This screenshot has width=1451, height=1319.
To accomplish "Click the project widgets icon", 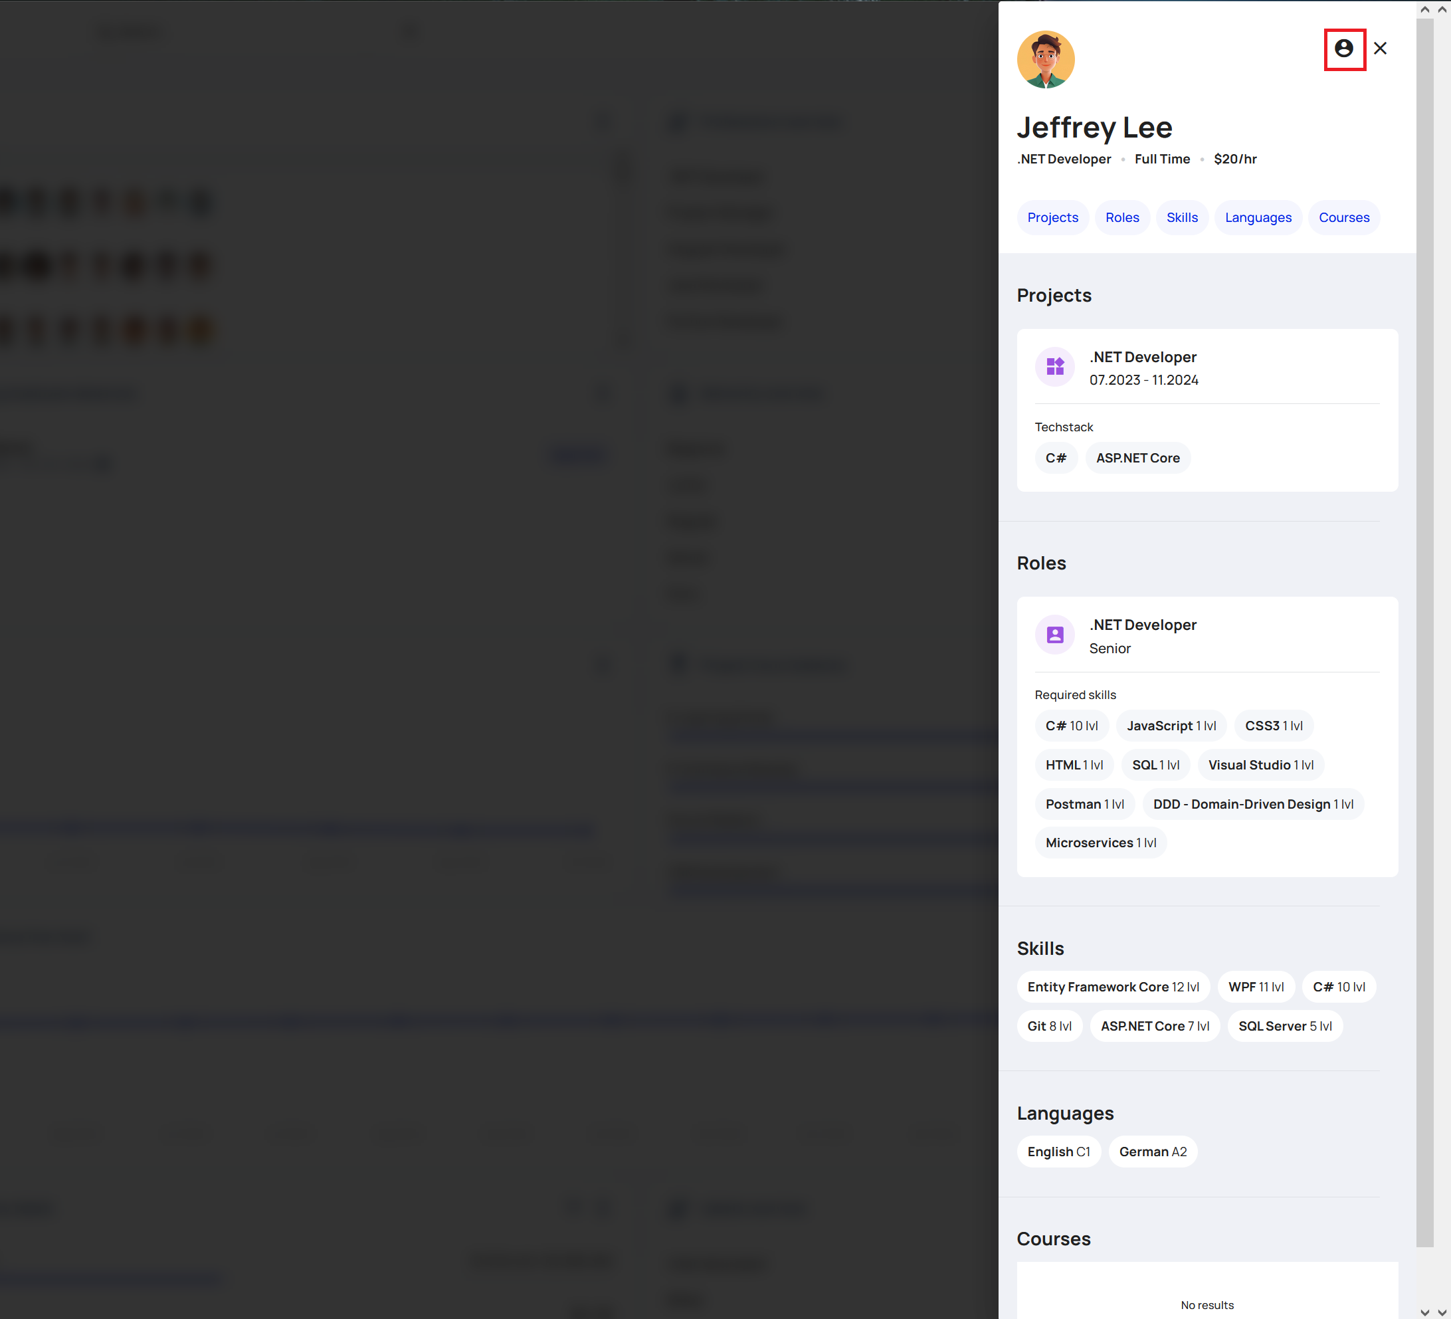I will click(1054, 367).
